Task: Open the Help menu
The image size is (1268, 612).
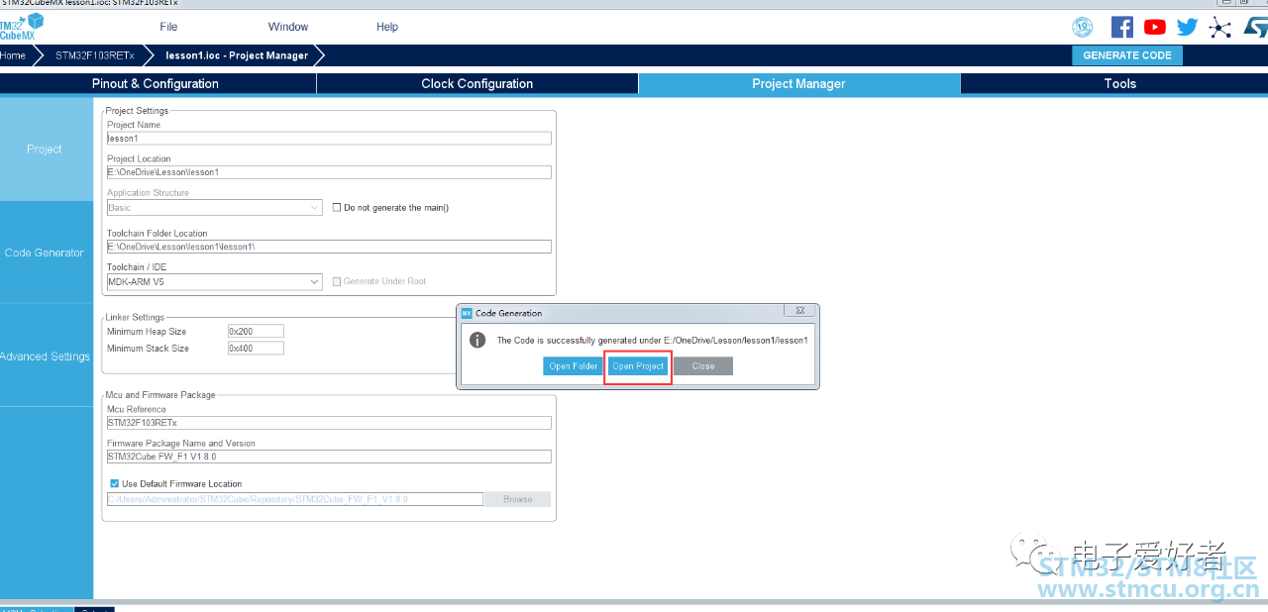Action: (387, 27)
